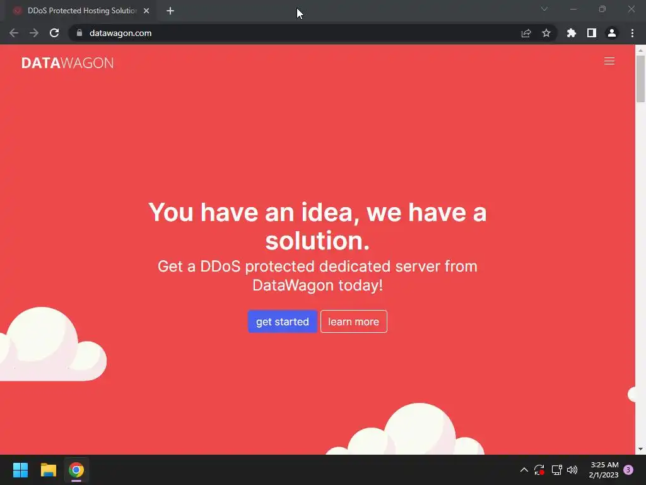The width and height of the screenshot is (646, 485).
Task: Open the clock showing 3:25 AM
Action: click(x=604, y=470)
